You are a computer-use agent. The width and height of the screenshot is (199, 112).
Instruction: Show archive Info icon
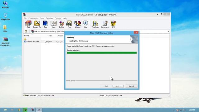pyautogui.click(x=86, y=24)
